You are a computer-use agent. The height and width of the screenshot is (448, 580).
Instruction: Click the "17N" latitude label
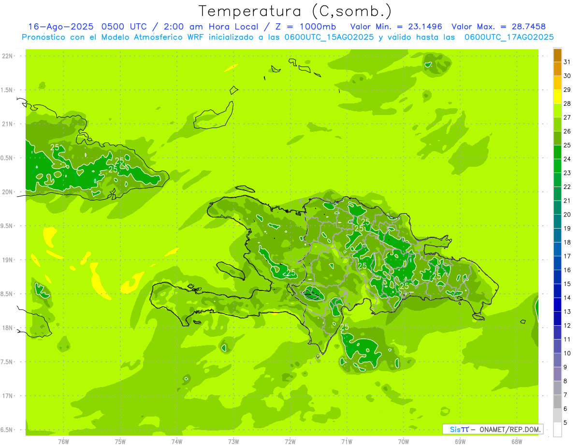coord(8,396)
